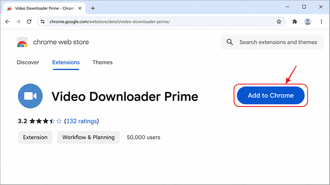Click the search magnifier icon
The height and width of the screenshot is (185, 330).
(x=229, y=42)
